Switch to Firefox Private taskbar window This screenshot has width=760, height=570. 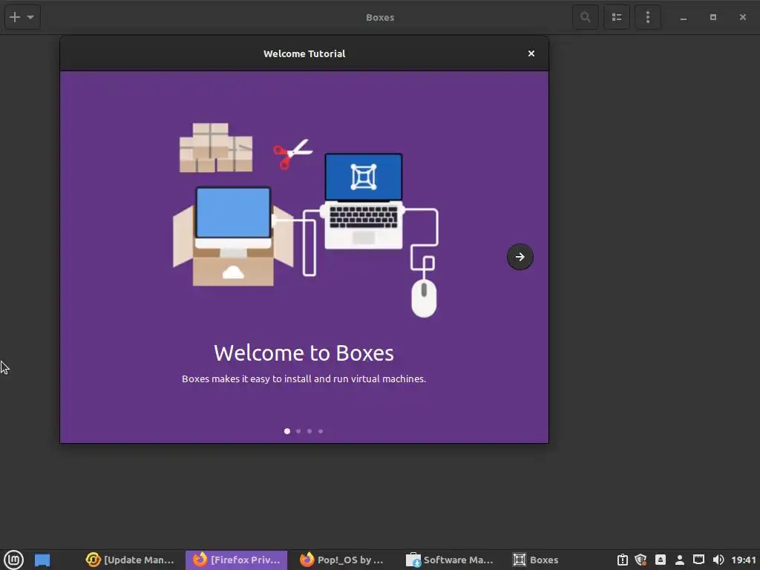point(236,560)
